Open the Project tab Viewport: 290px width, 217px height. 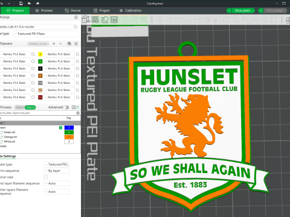click(101, 10)
